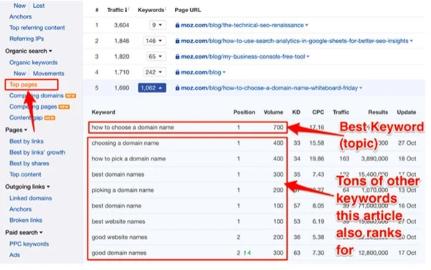The image size is (431, 270).
Task: Select Top pages in sidebar
Action: tap(24, 85)
